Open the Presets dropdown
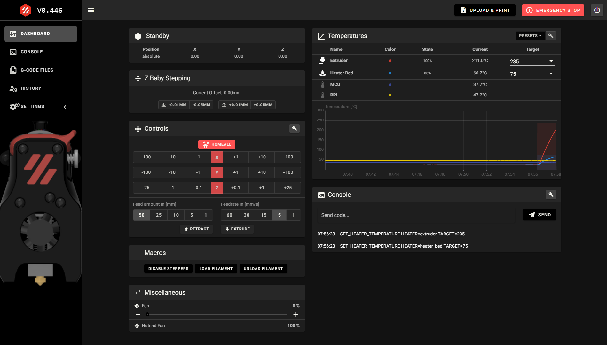 [530, 36]
